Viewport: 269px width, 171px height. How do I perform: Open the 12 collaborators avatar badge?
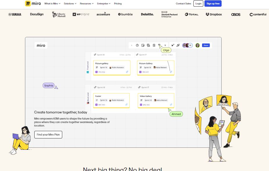click(x=190, y=45)
